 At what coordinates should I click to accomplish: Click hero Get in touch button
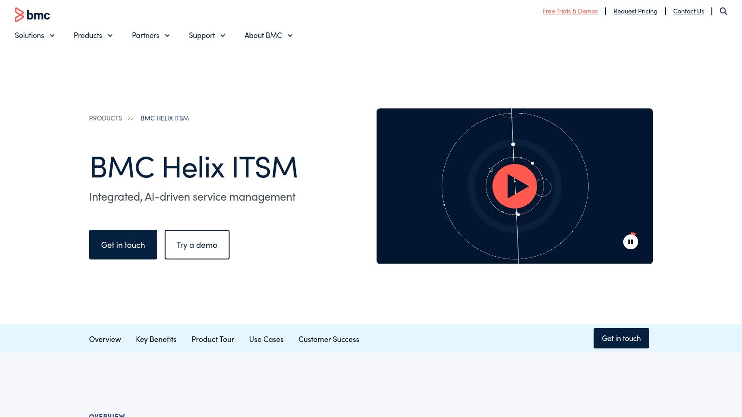point(123,245)
